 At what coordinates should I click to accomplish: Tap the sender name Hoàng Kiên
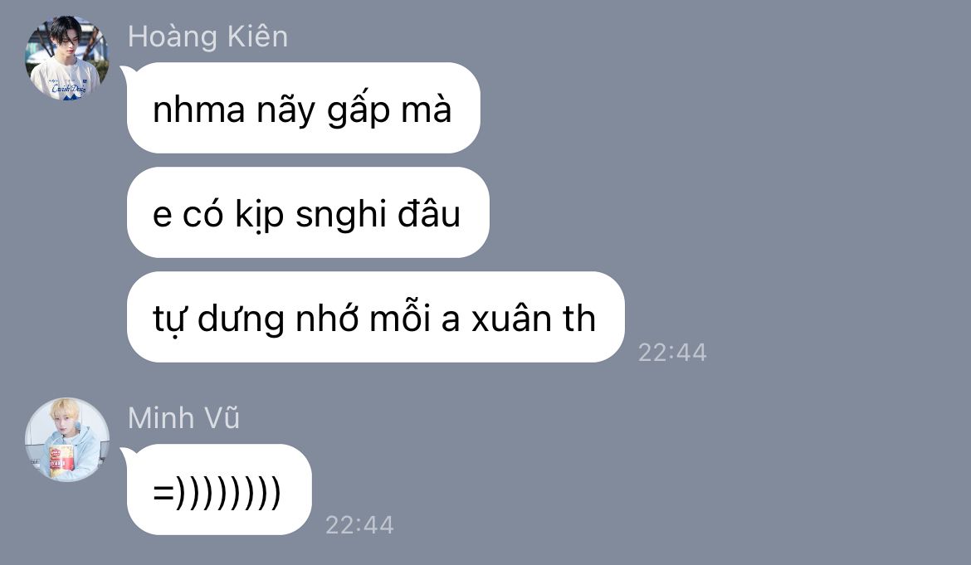tap(207, 37)
